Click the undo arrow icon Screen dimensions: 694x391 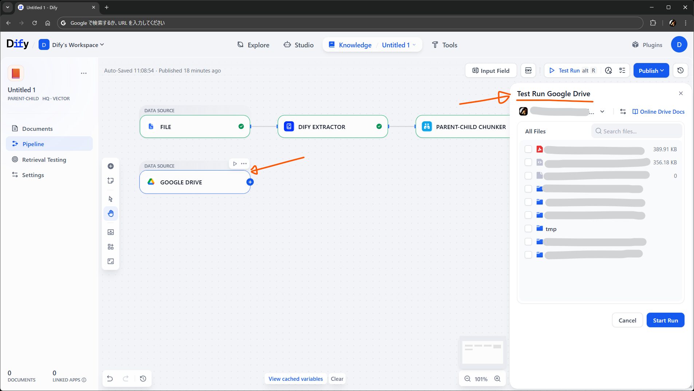tap(110, 379)
